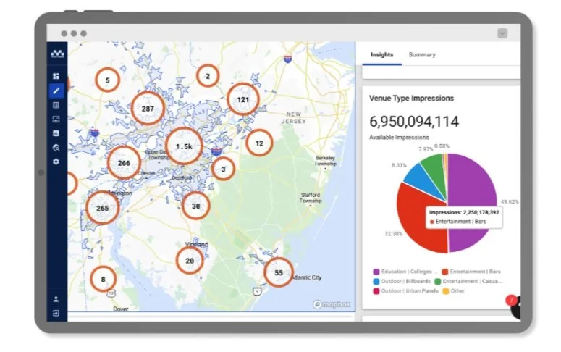561x352 pixels.
Task: Click the 8.33% pie label
Action: click(399, 165)
